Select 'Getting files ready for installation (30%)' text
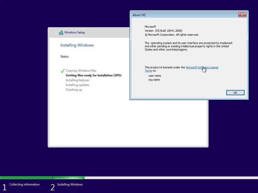This screenshot has height=193, width=258. [x=93, y=75]
